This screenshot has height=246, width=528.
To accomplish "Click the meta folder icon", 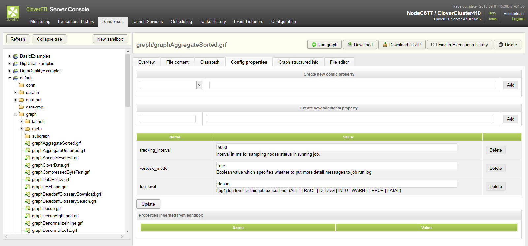I will (27, 129).
